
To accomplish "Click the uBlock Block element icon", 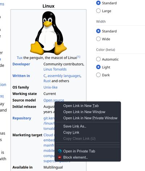I will pyautogui.click(x=59, y=157).
